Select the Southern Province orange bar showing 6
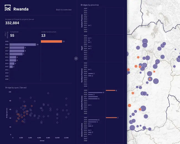180x144 pixels. pyautogui.click(x=110, y=91)
